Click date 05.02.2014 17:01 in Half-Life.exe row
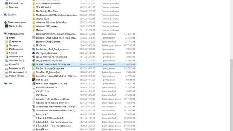This screenshot has height=131, width=233. (x=87, y=80)
